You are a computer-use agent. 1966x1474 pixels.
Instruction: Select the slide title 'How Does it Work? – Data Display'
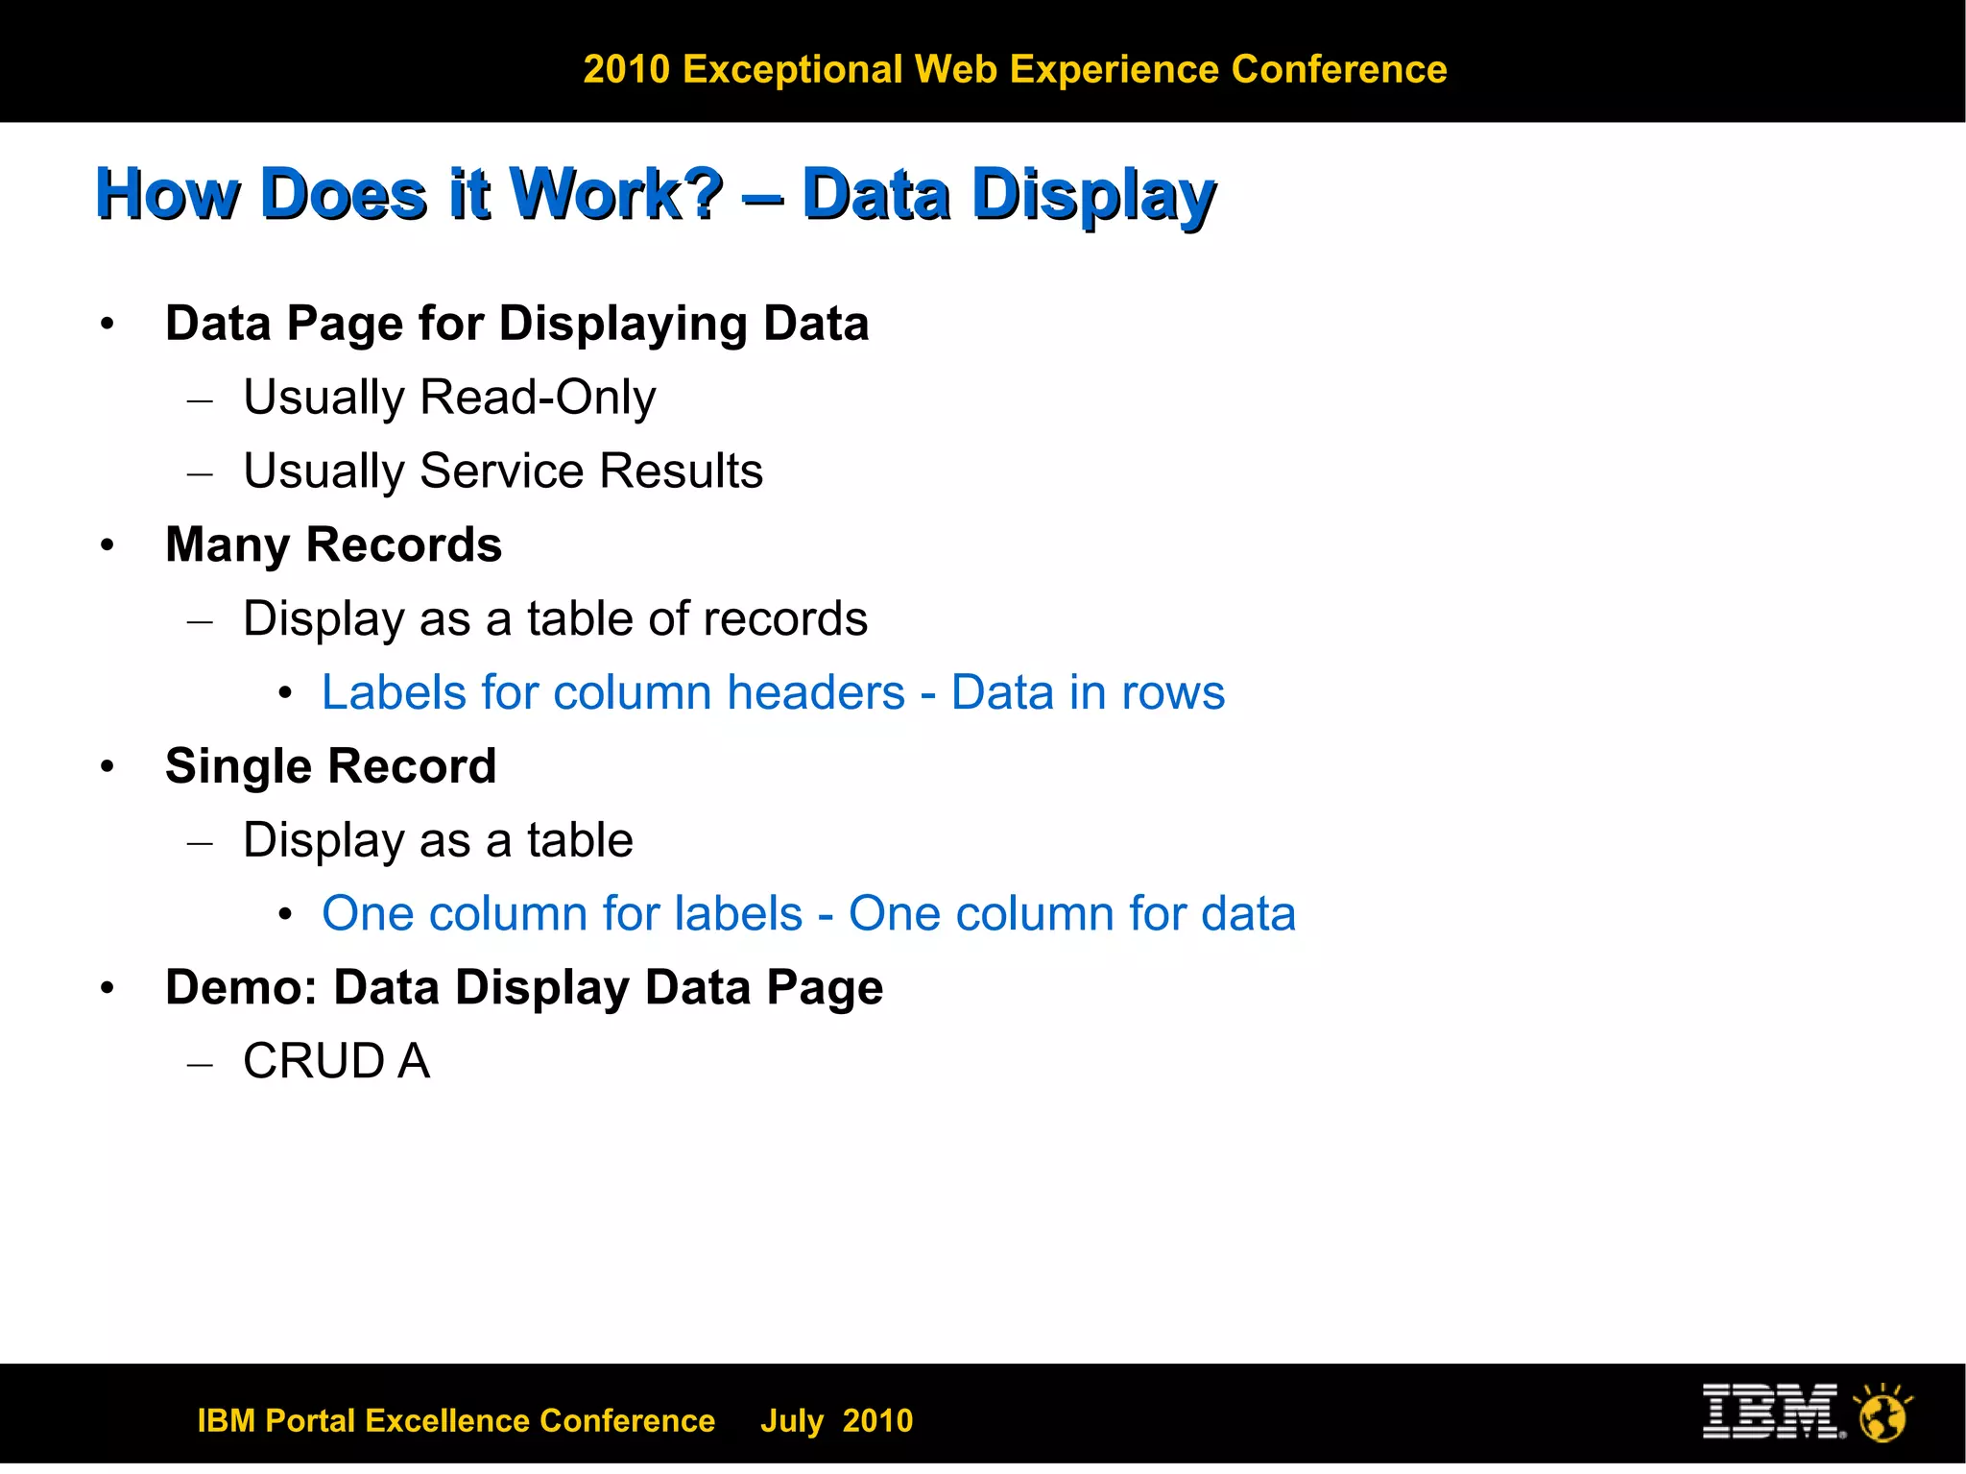click(656, 195)
